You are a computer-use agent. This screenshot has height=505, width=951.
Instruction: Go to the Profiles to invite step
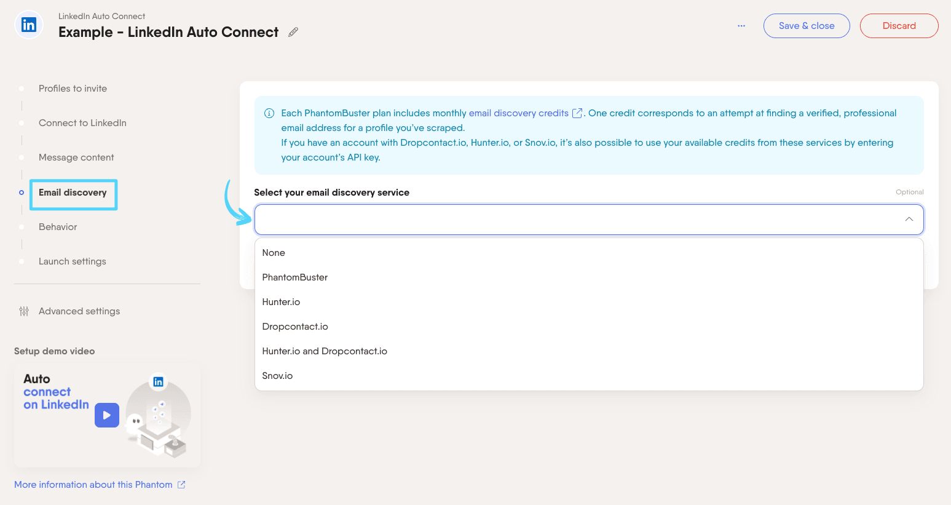click(73, 89)
